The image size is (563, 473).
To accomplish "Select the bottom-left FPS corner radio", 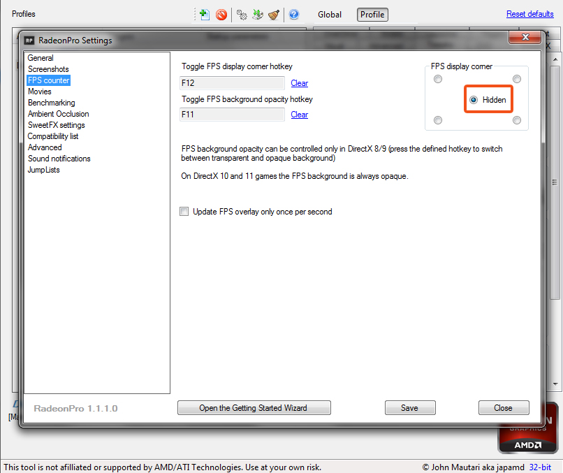I will point(438,120).
